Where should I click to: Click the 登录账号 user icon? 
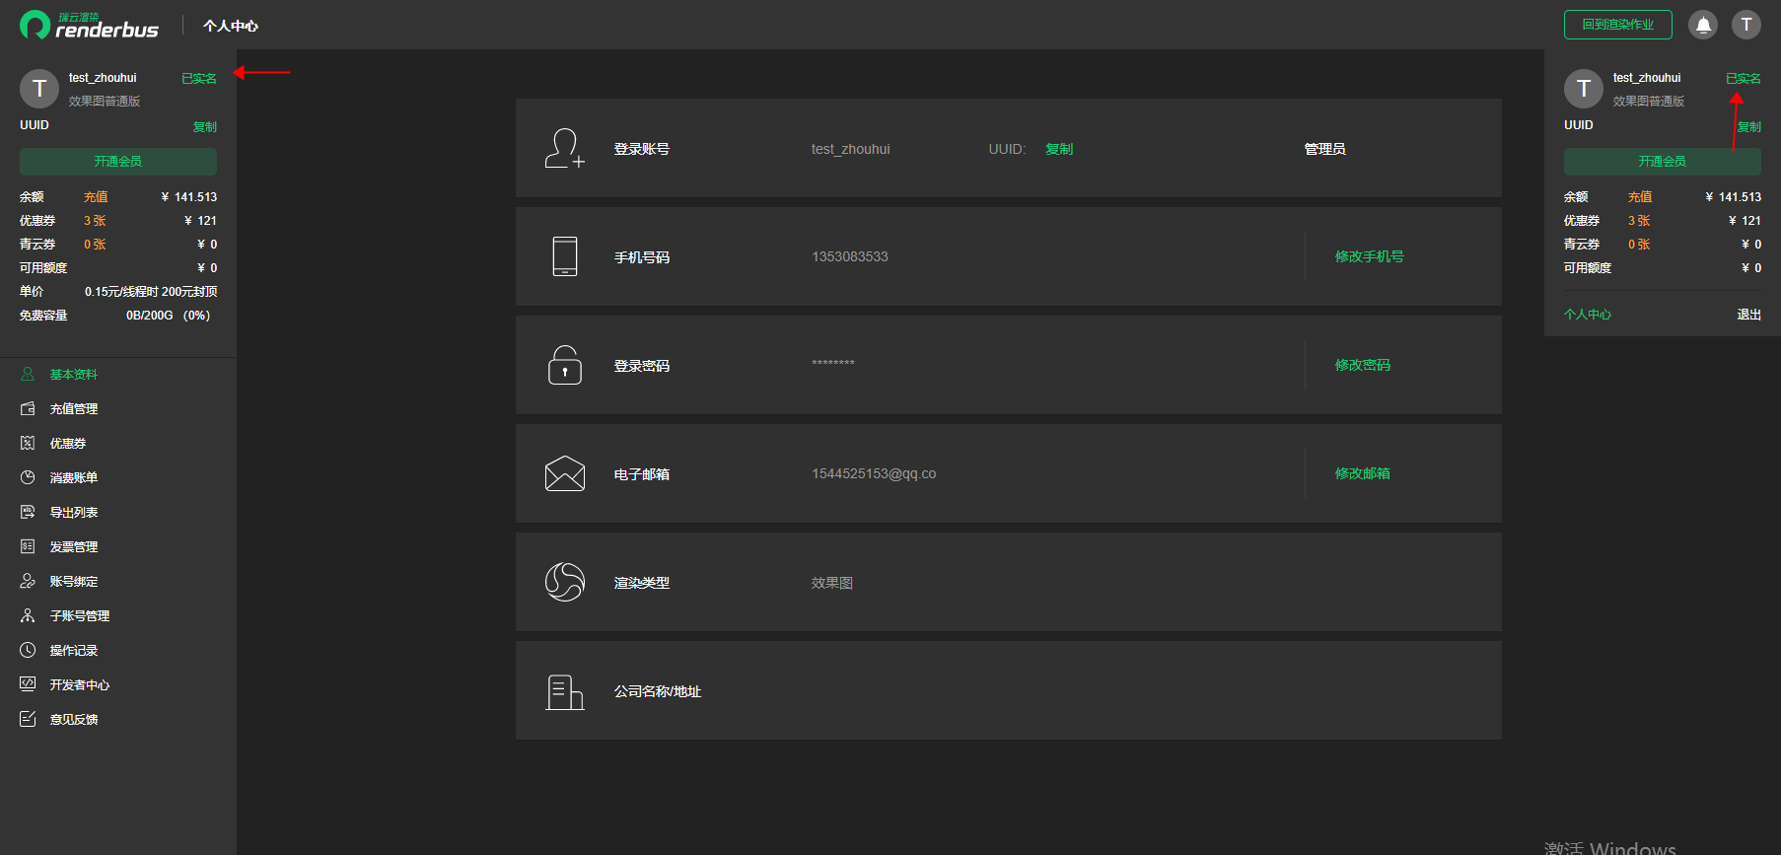[565, 148]
